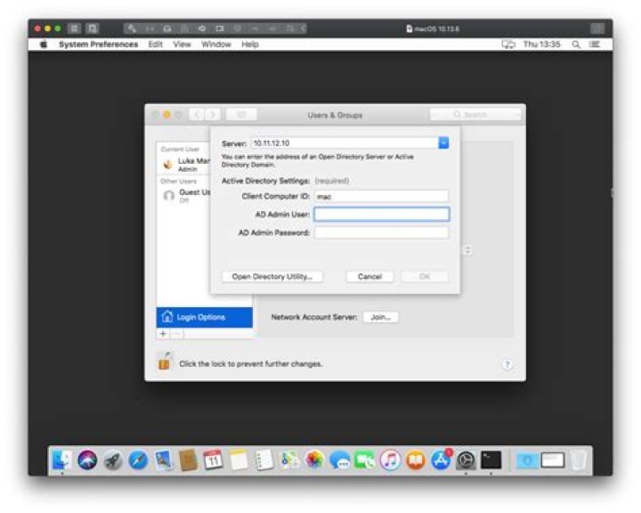Expand the Server address dropdown
This screenshot has height=513, width=641.
click(x=443, y=142)
